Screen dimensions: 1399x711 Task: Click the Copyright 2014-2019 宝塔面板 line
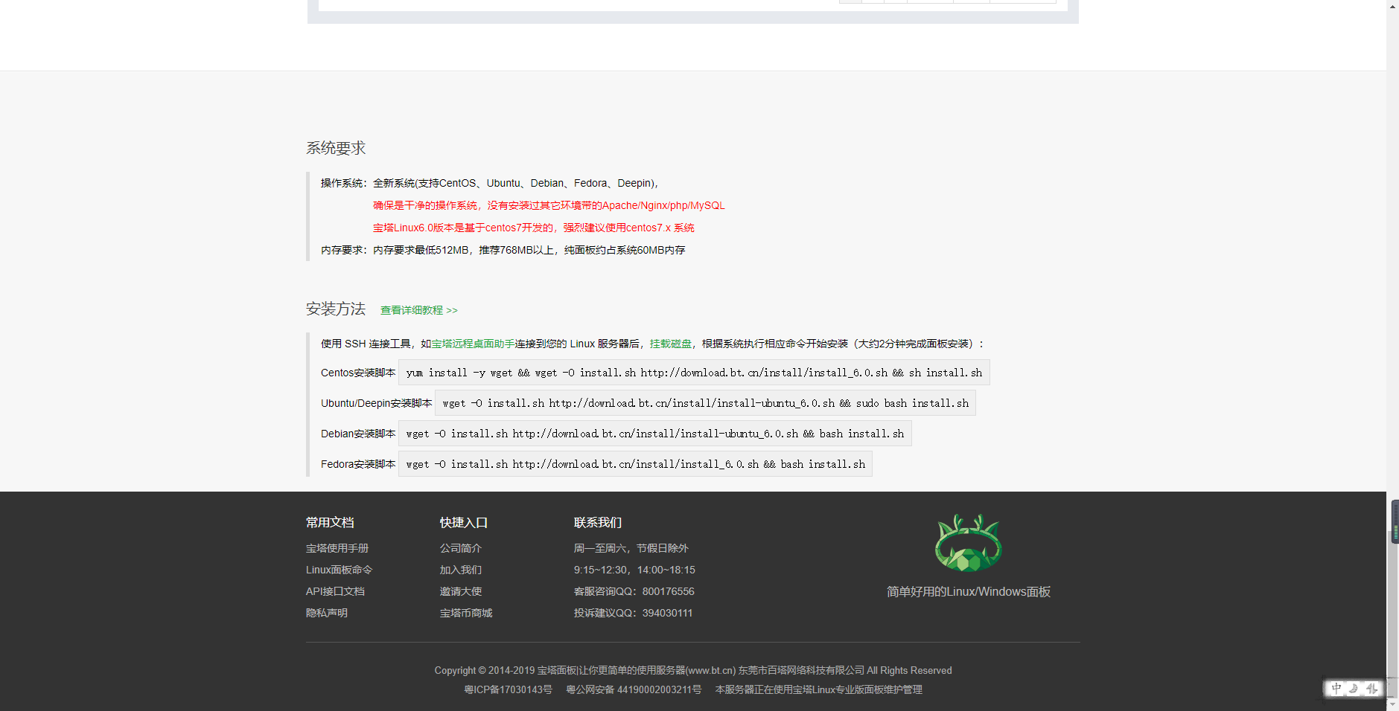click(693, 670)
